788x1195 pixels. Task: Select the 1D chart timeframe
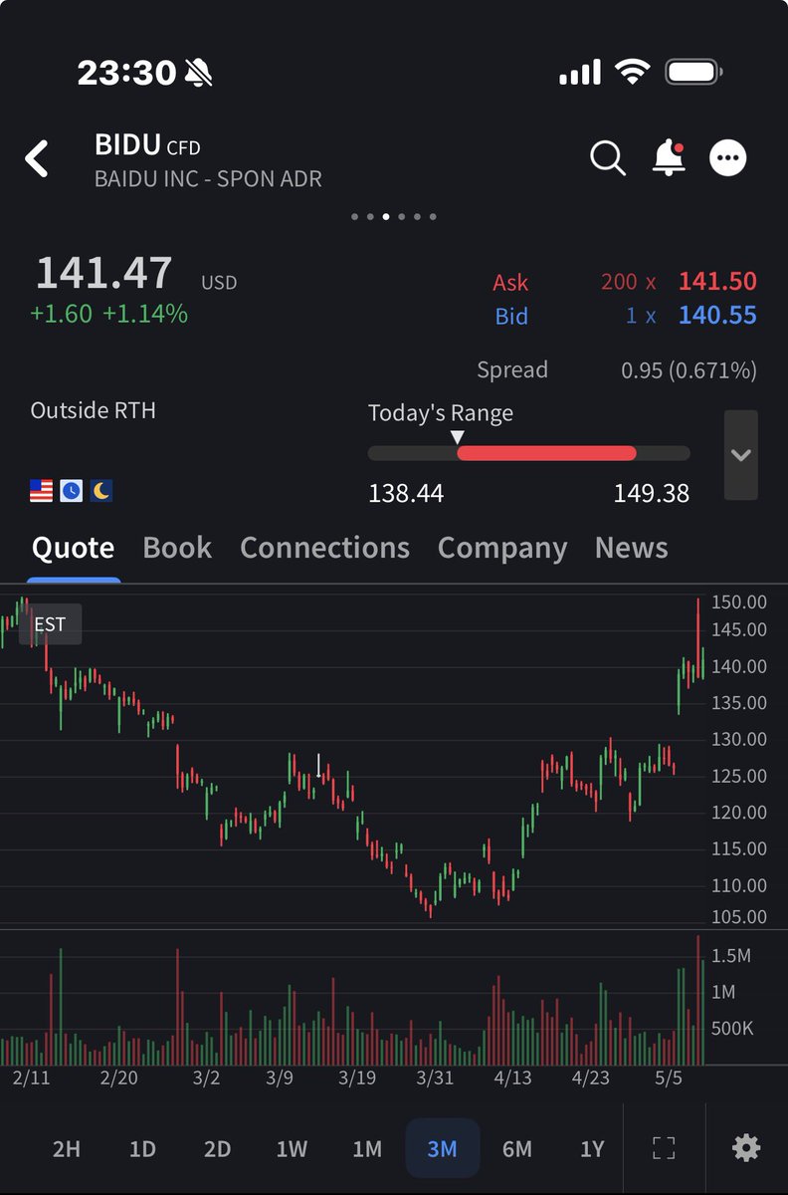click(142, 1149)
